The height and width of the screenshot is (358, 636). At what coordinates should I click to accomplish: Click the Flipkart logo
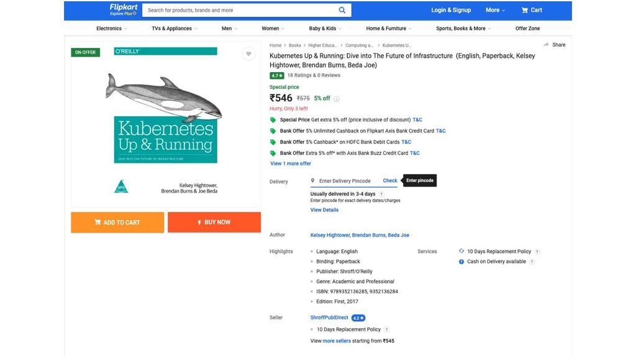pos(124,10)
